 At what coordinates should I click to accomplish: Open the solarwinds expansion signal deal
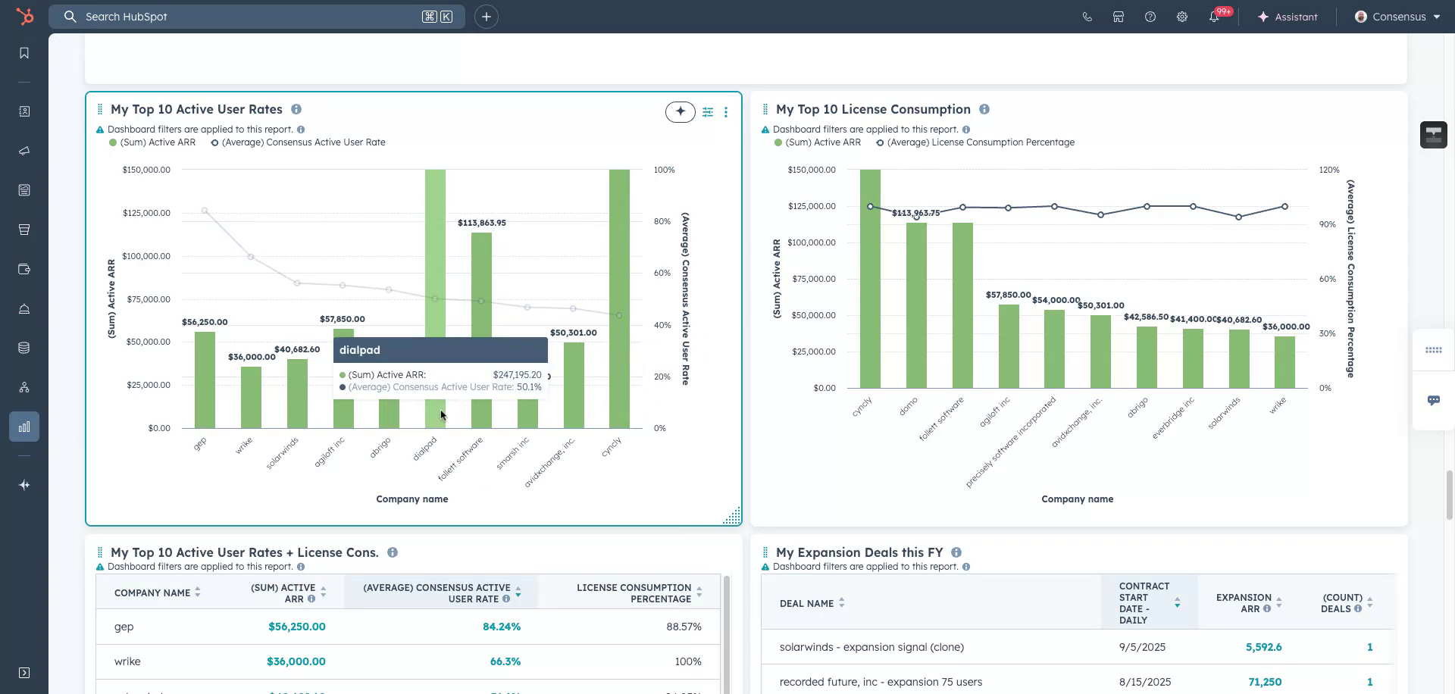(871, 647)
